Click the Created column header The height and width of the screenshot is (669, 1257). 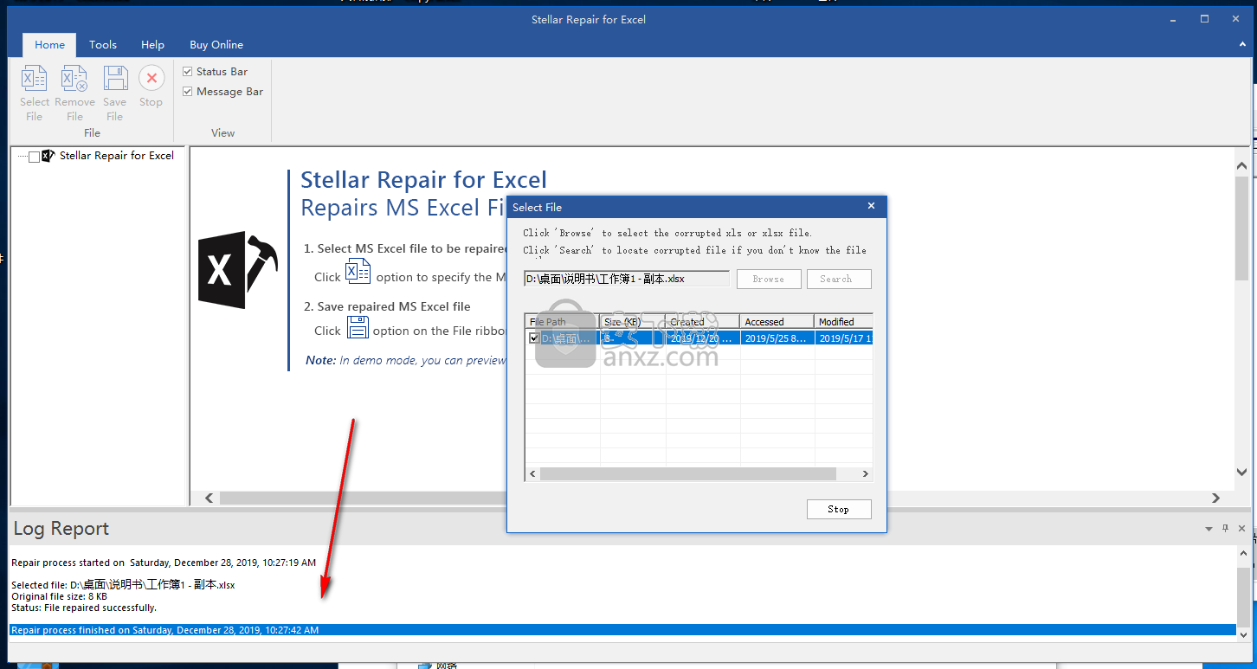pyautogui.click(x=703, y=322)
